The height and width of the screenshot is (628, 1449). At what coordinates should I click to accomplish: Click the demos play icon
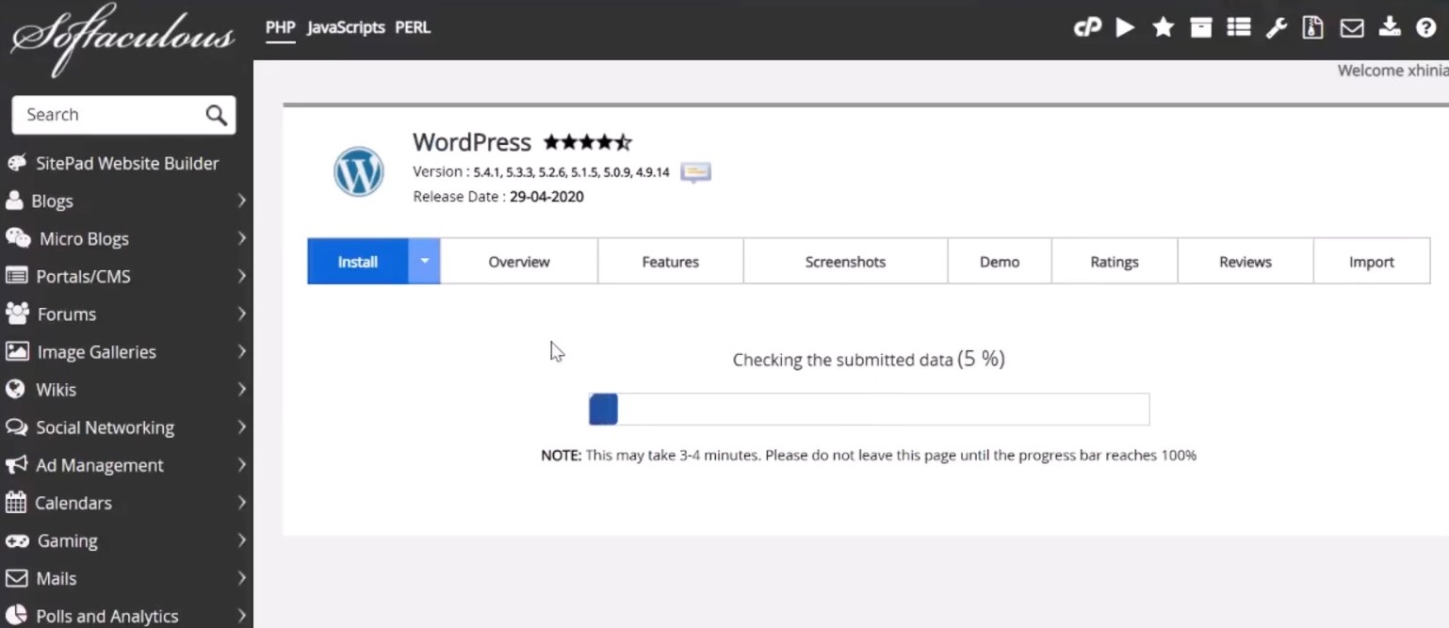click(1125, 28)
